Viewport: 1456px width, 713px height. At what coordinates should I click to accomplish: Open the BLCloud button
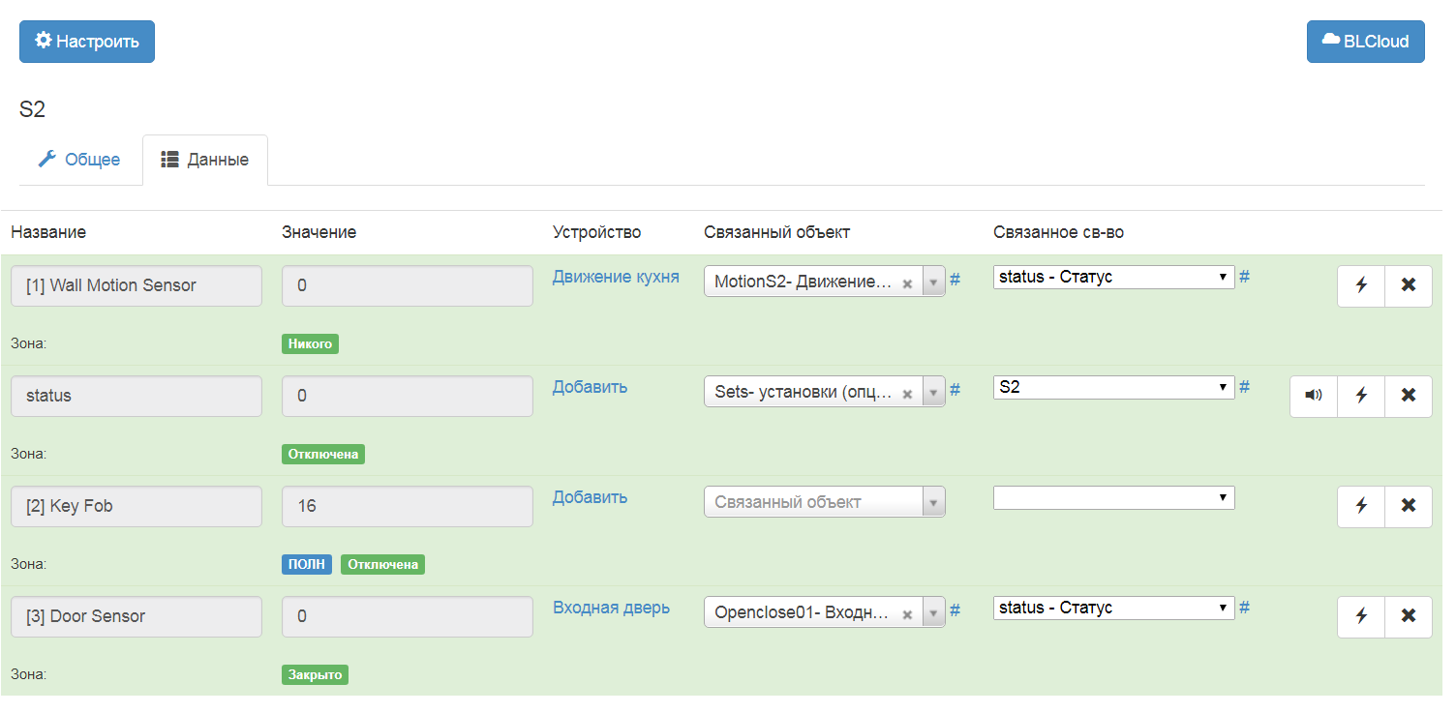[1365, 42]
